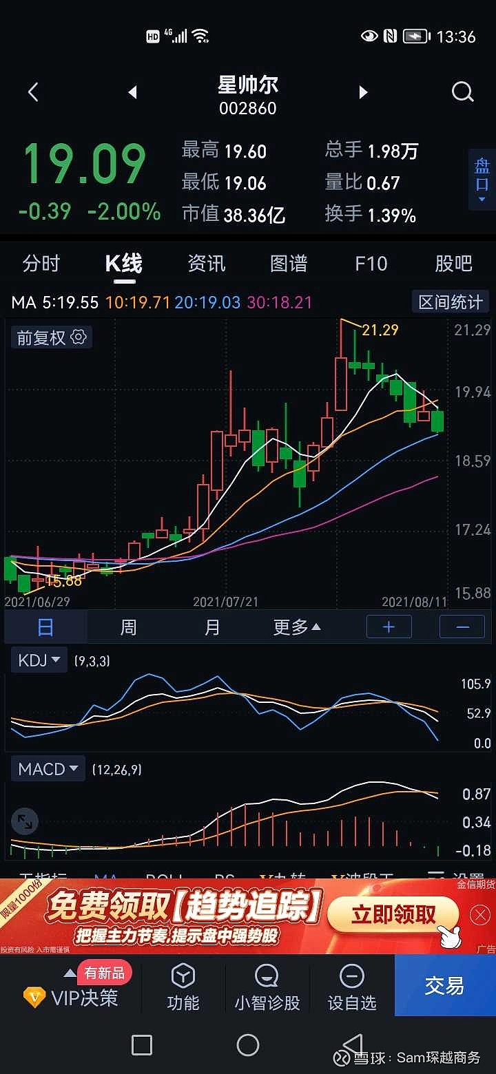
Task: Open MACD indicator dropdown
Action: (48, 768)
